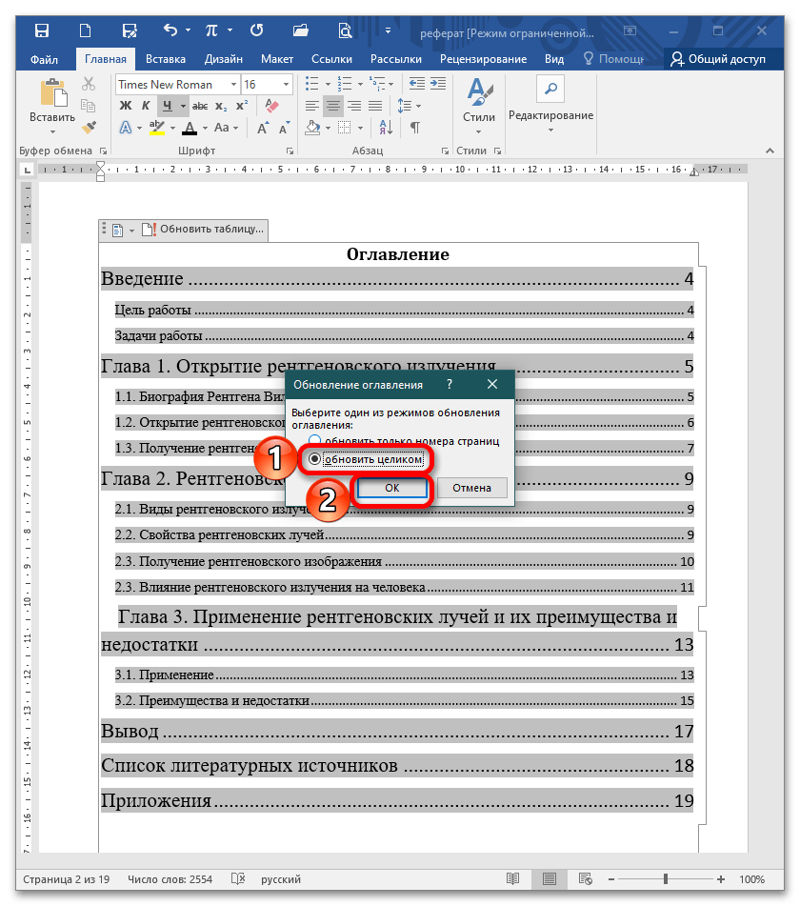The width and height of the screenshot is (800, 906).
Task: Select "обновить только номера страниц" radio option
Action: (315, 441)
